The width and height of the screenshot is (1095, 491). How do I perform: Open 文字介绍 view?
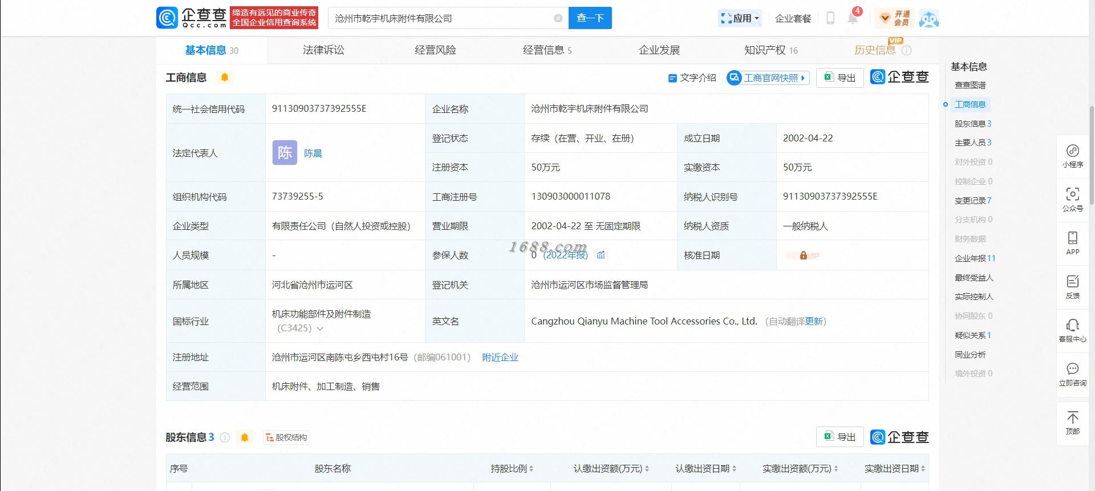pos(692,78)
